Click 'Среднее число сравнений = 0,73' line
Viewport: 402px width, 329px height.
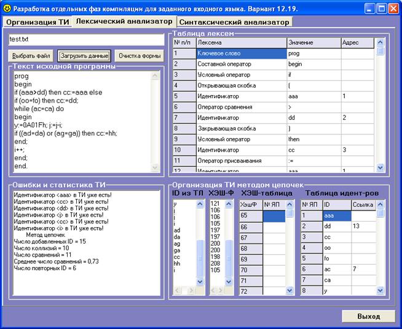tap(56, 261)
